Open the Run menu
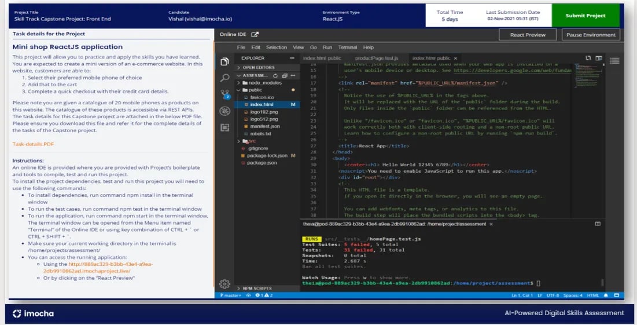Viewport: 637px width, 325px height. coord(327,48)
